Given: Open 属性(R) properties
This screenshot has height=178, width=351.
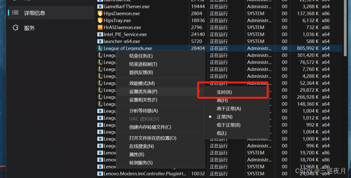Looking at the screenshot, I should click(161, 154).
